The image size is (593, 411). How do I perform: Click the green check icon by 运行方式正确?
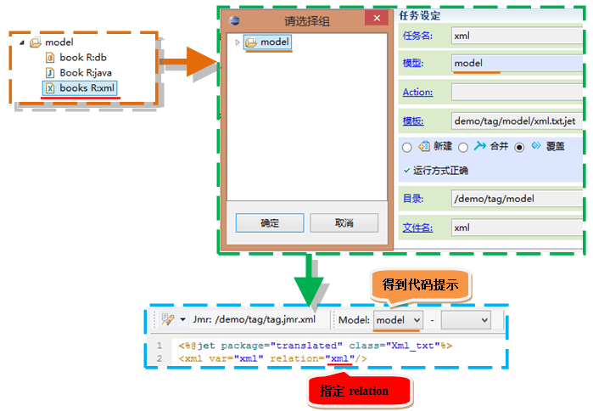click(x=407, y=171)
